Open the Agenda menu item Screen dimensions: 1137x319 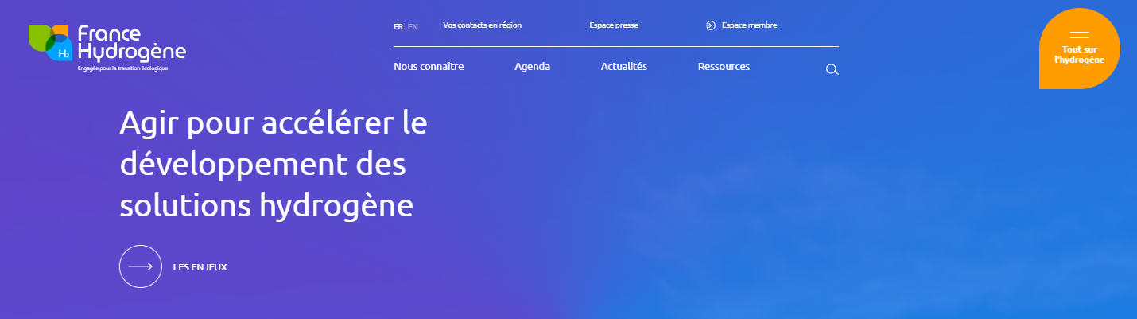coord(532,67)
